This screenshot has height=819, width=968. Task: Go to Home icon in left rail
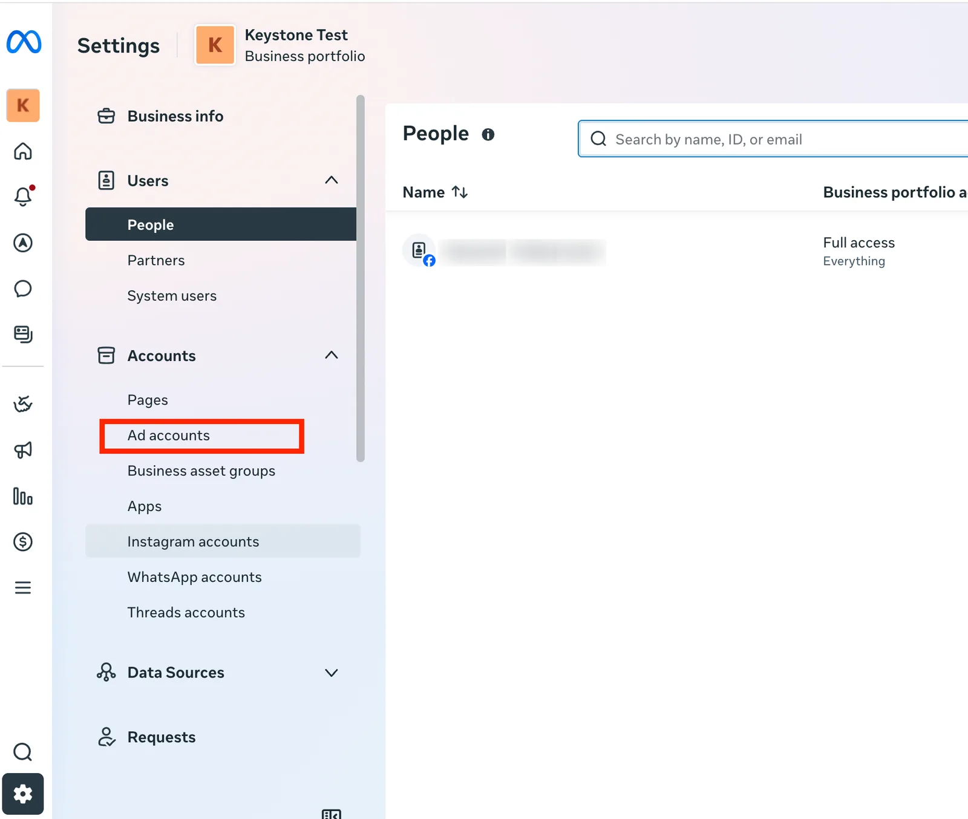tap(23, 151)
